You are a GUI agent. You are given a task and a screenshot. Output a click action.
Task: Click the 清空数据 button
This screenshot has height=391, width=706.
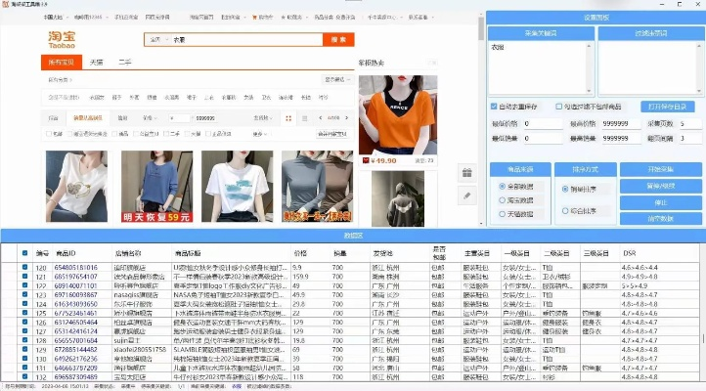click(660, 218)
